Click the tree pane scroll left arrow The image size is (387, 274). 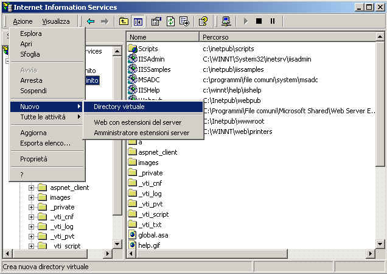point(7,253)
